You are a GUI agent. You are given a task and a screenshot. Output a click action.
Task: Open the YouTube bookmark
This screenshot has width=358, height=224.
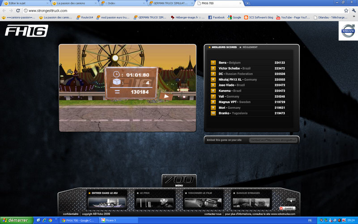coord(293,17)
